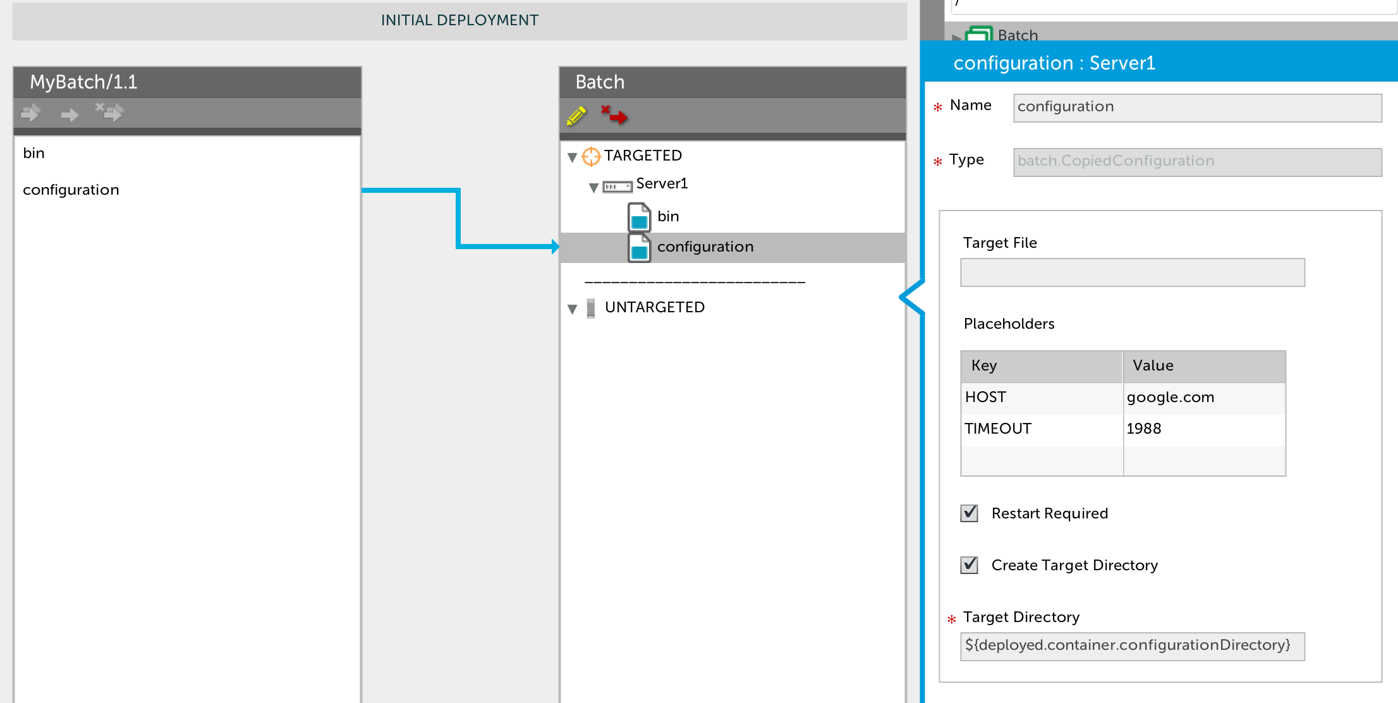Click the red arrow remove-mapping icon under Batch
The height and width of the screenshot is (703, 1398).
614,115
